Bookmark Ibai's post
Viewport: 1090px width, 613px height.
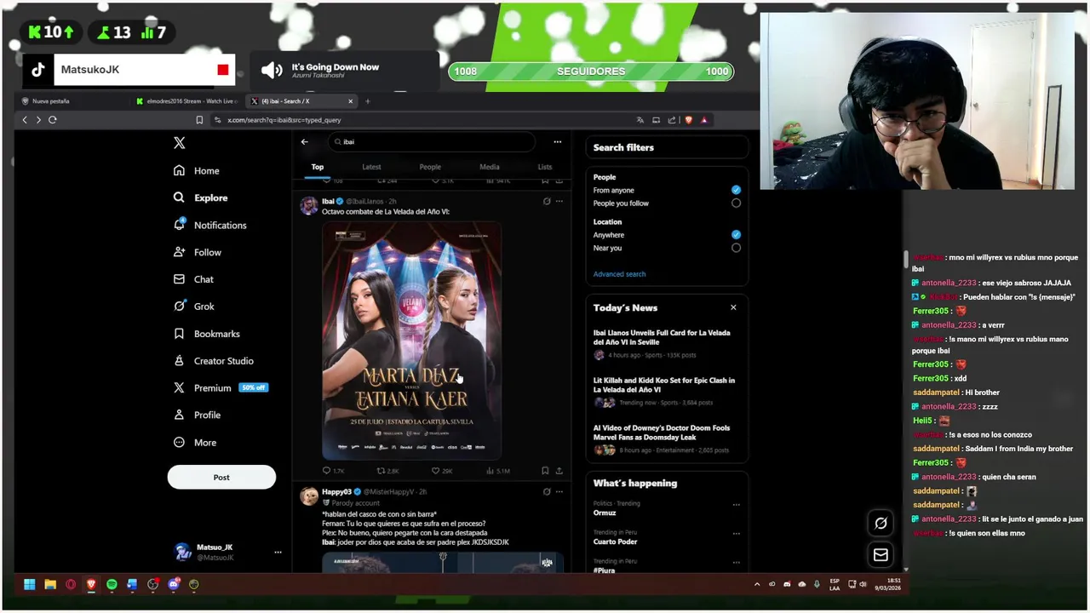(545, 471)
